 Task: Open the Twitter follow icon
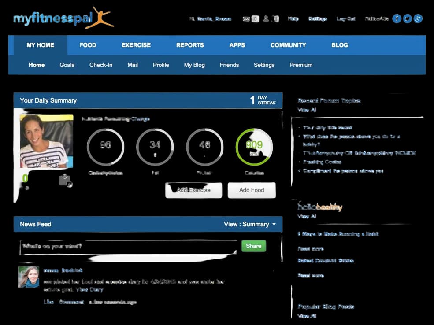pos(407,18)
